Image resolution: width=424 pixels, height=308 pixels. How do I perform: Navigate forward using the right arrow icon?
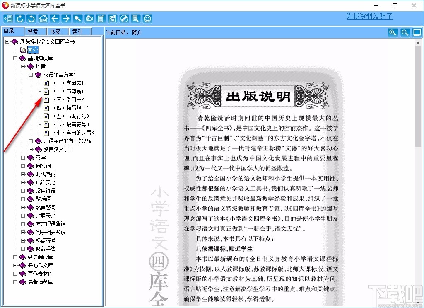67,18
